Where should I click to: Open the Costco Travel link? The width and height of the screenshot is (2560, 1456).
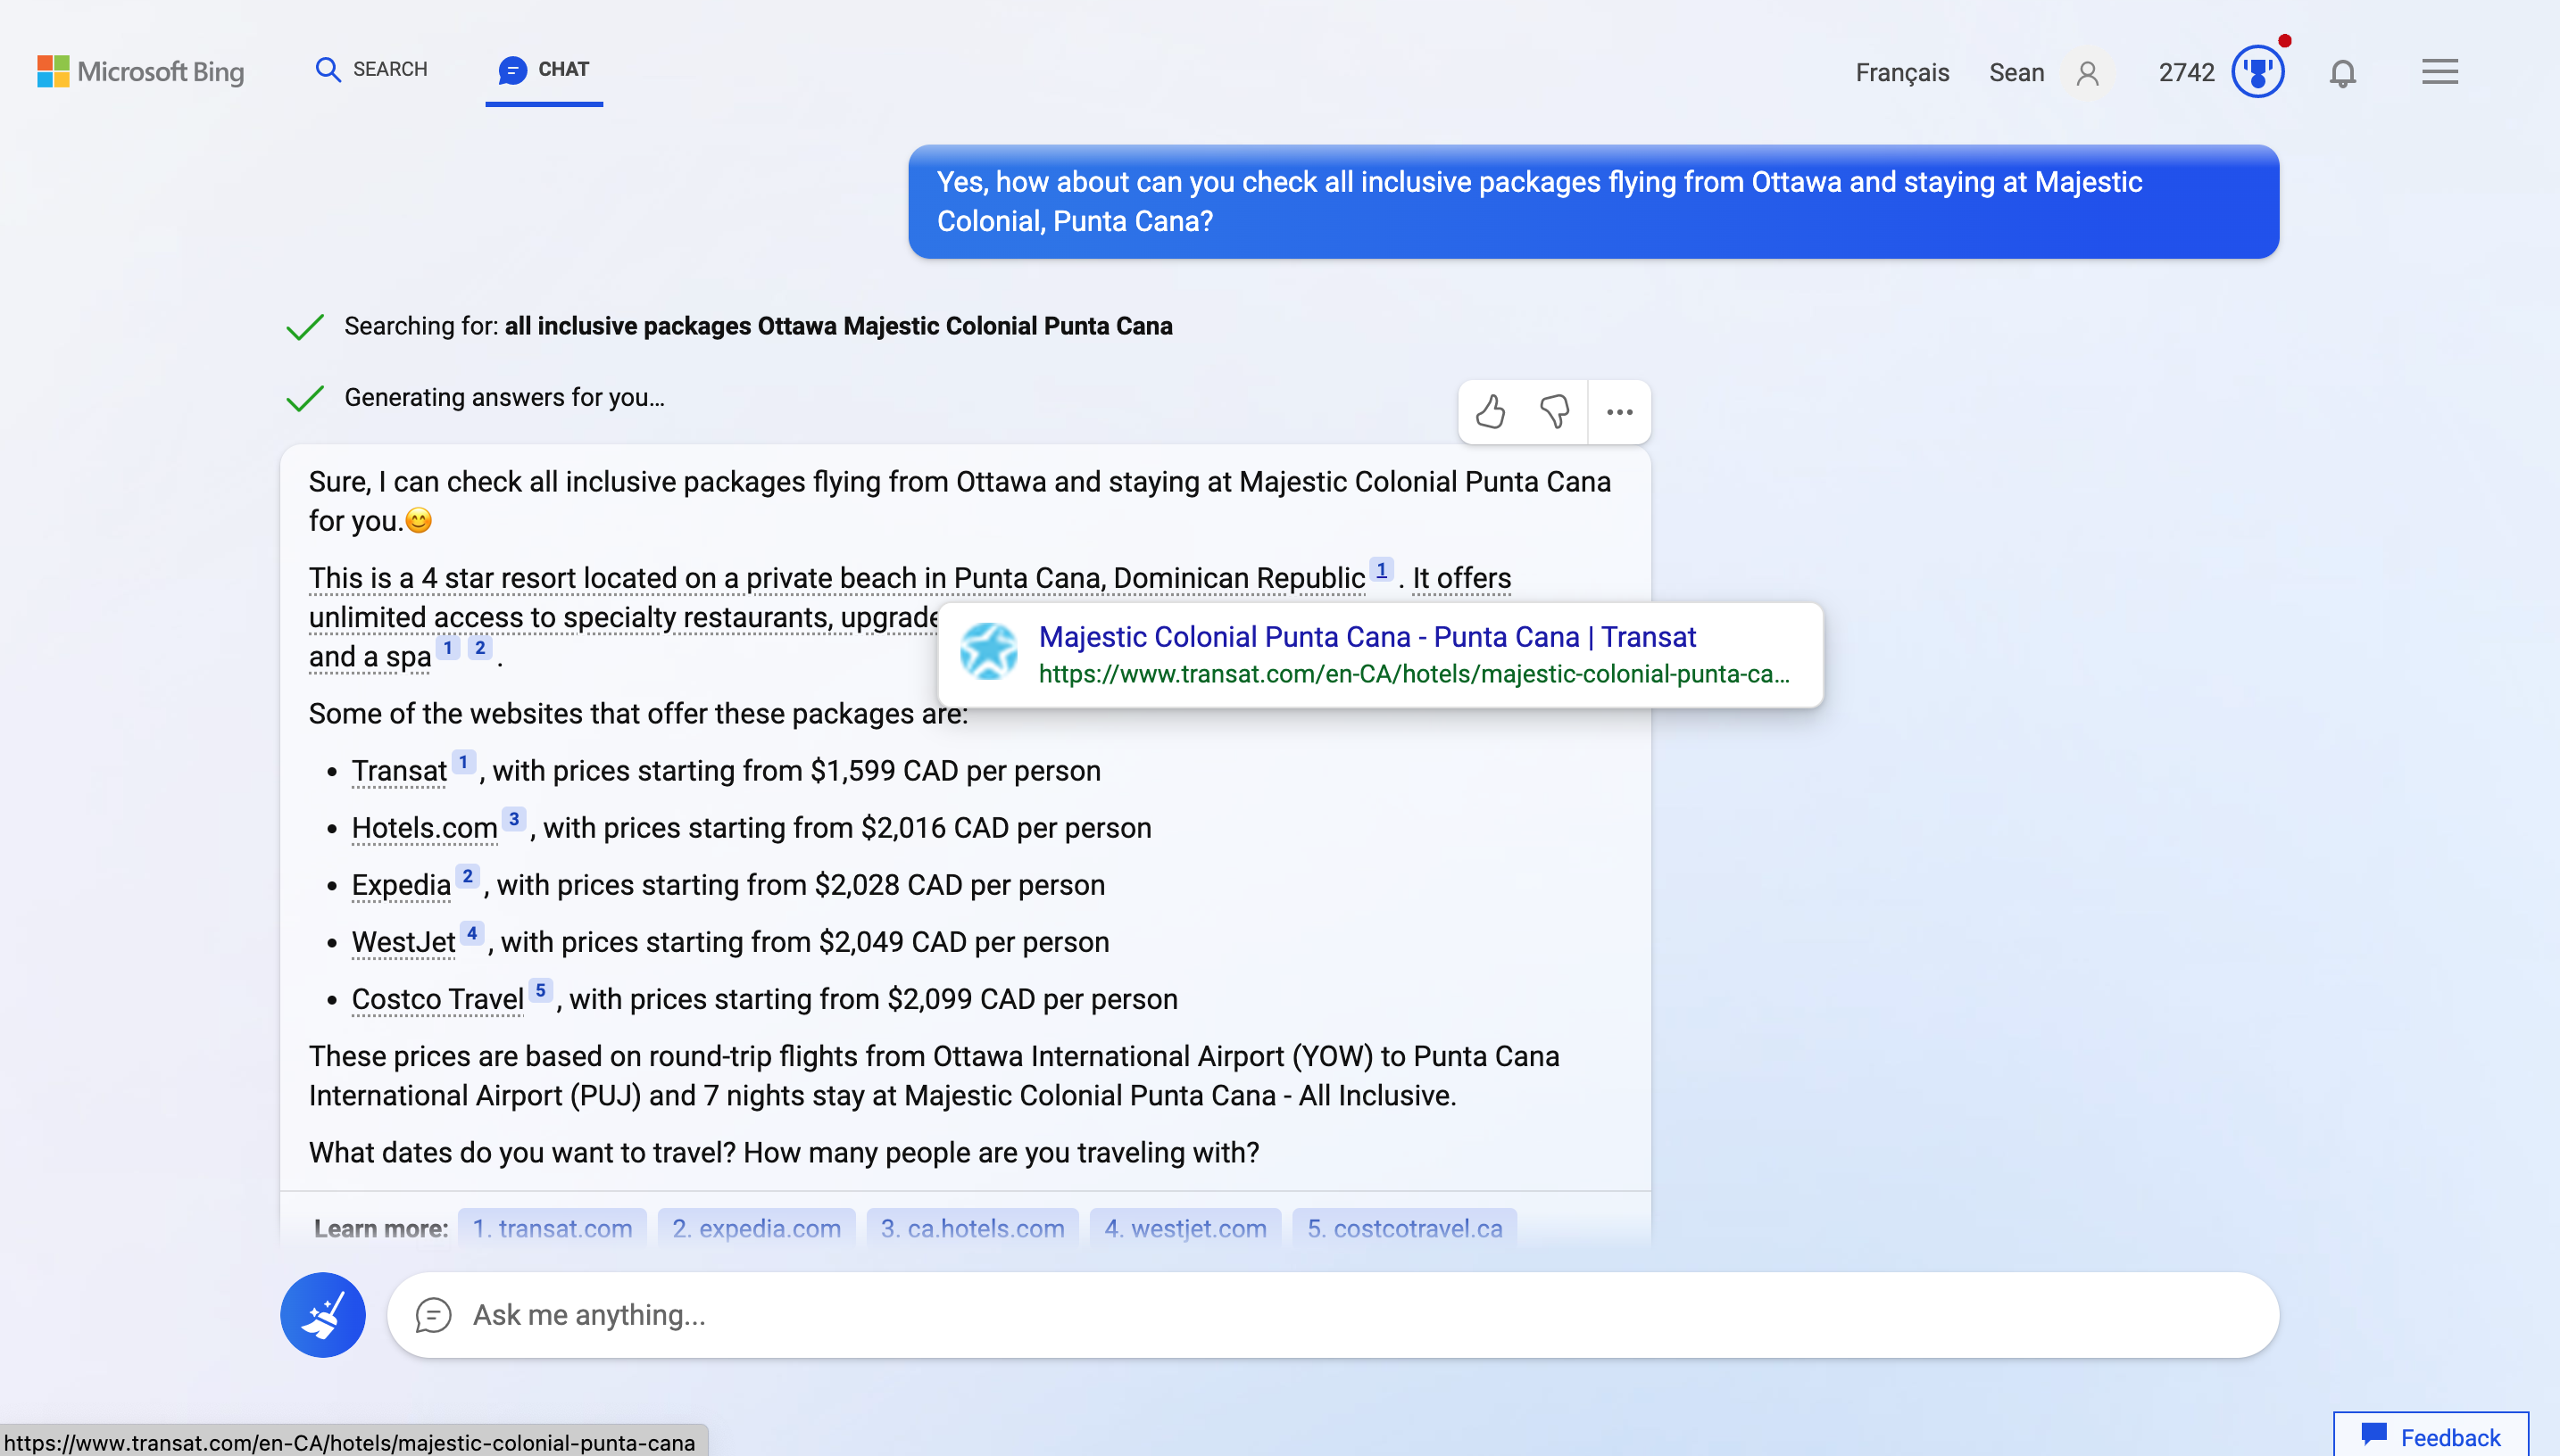[x=437, y=999]
